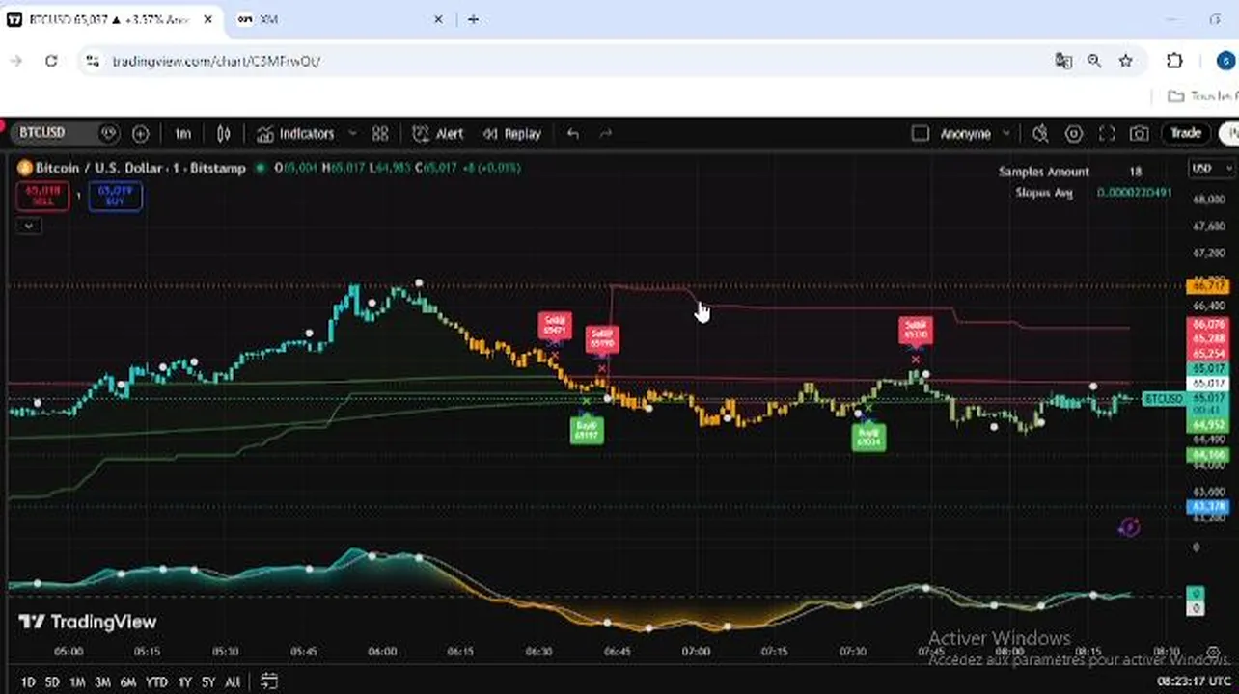
Task: Click the orange 66,717 price label
Action: [x=1208, y=286]
